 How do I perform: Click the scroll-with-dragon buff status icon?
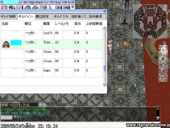(163, 49)
